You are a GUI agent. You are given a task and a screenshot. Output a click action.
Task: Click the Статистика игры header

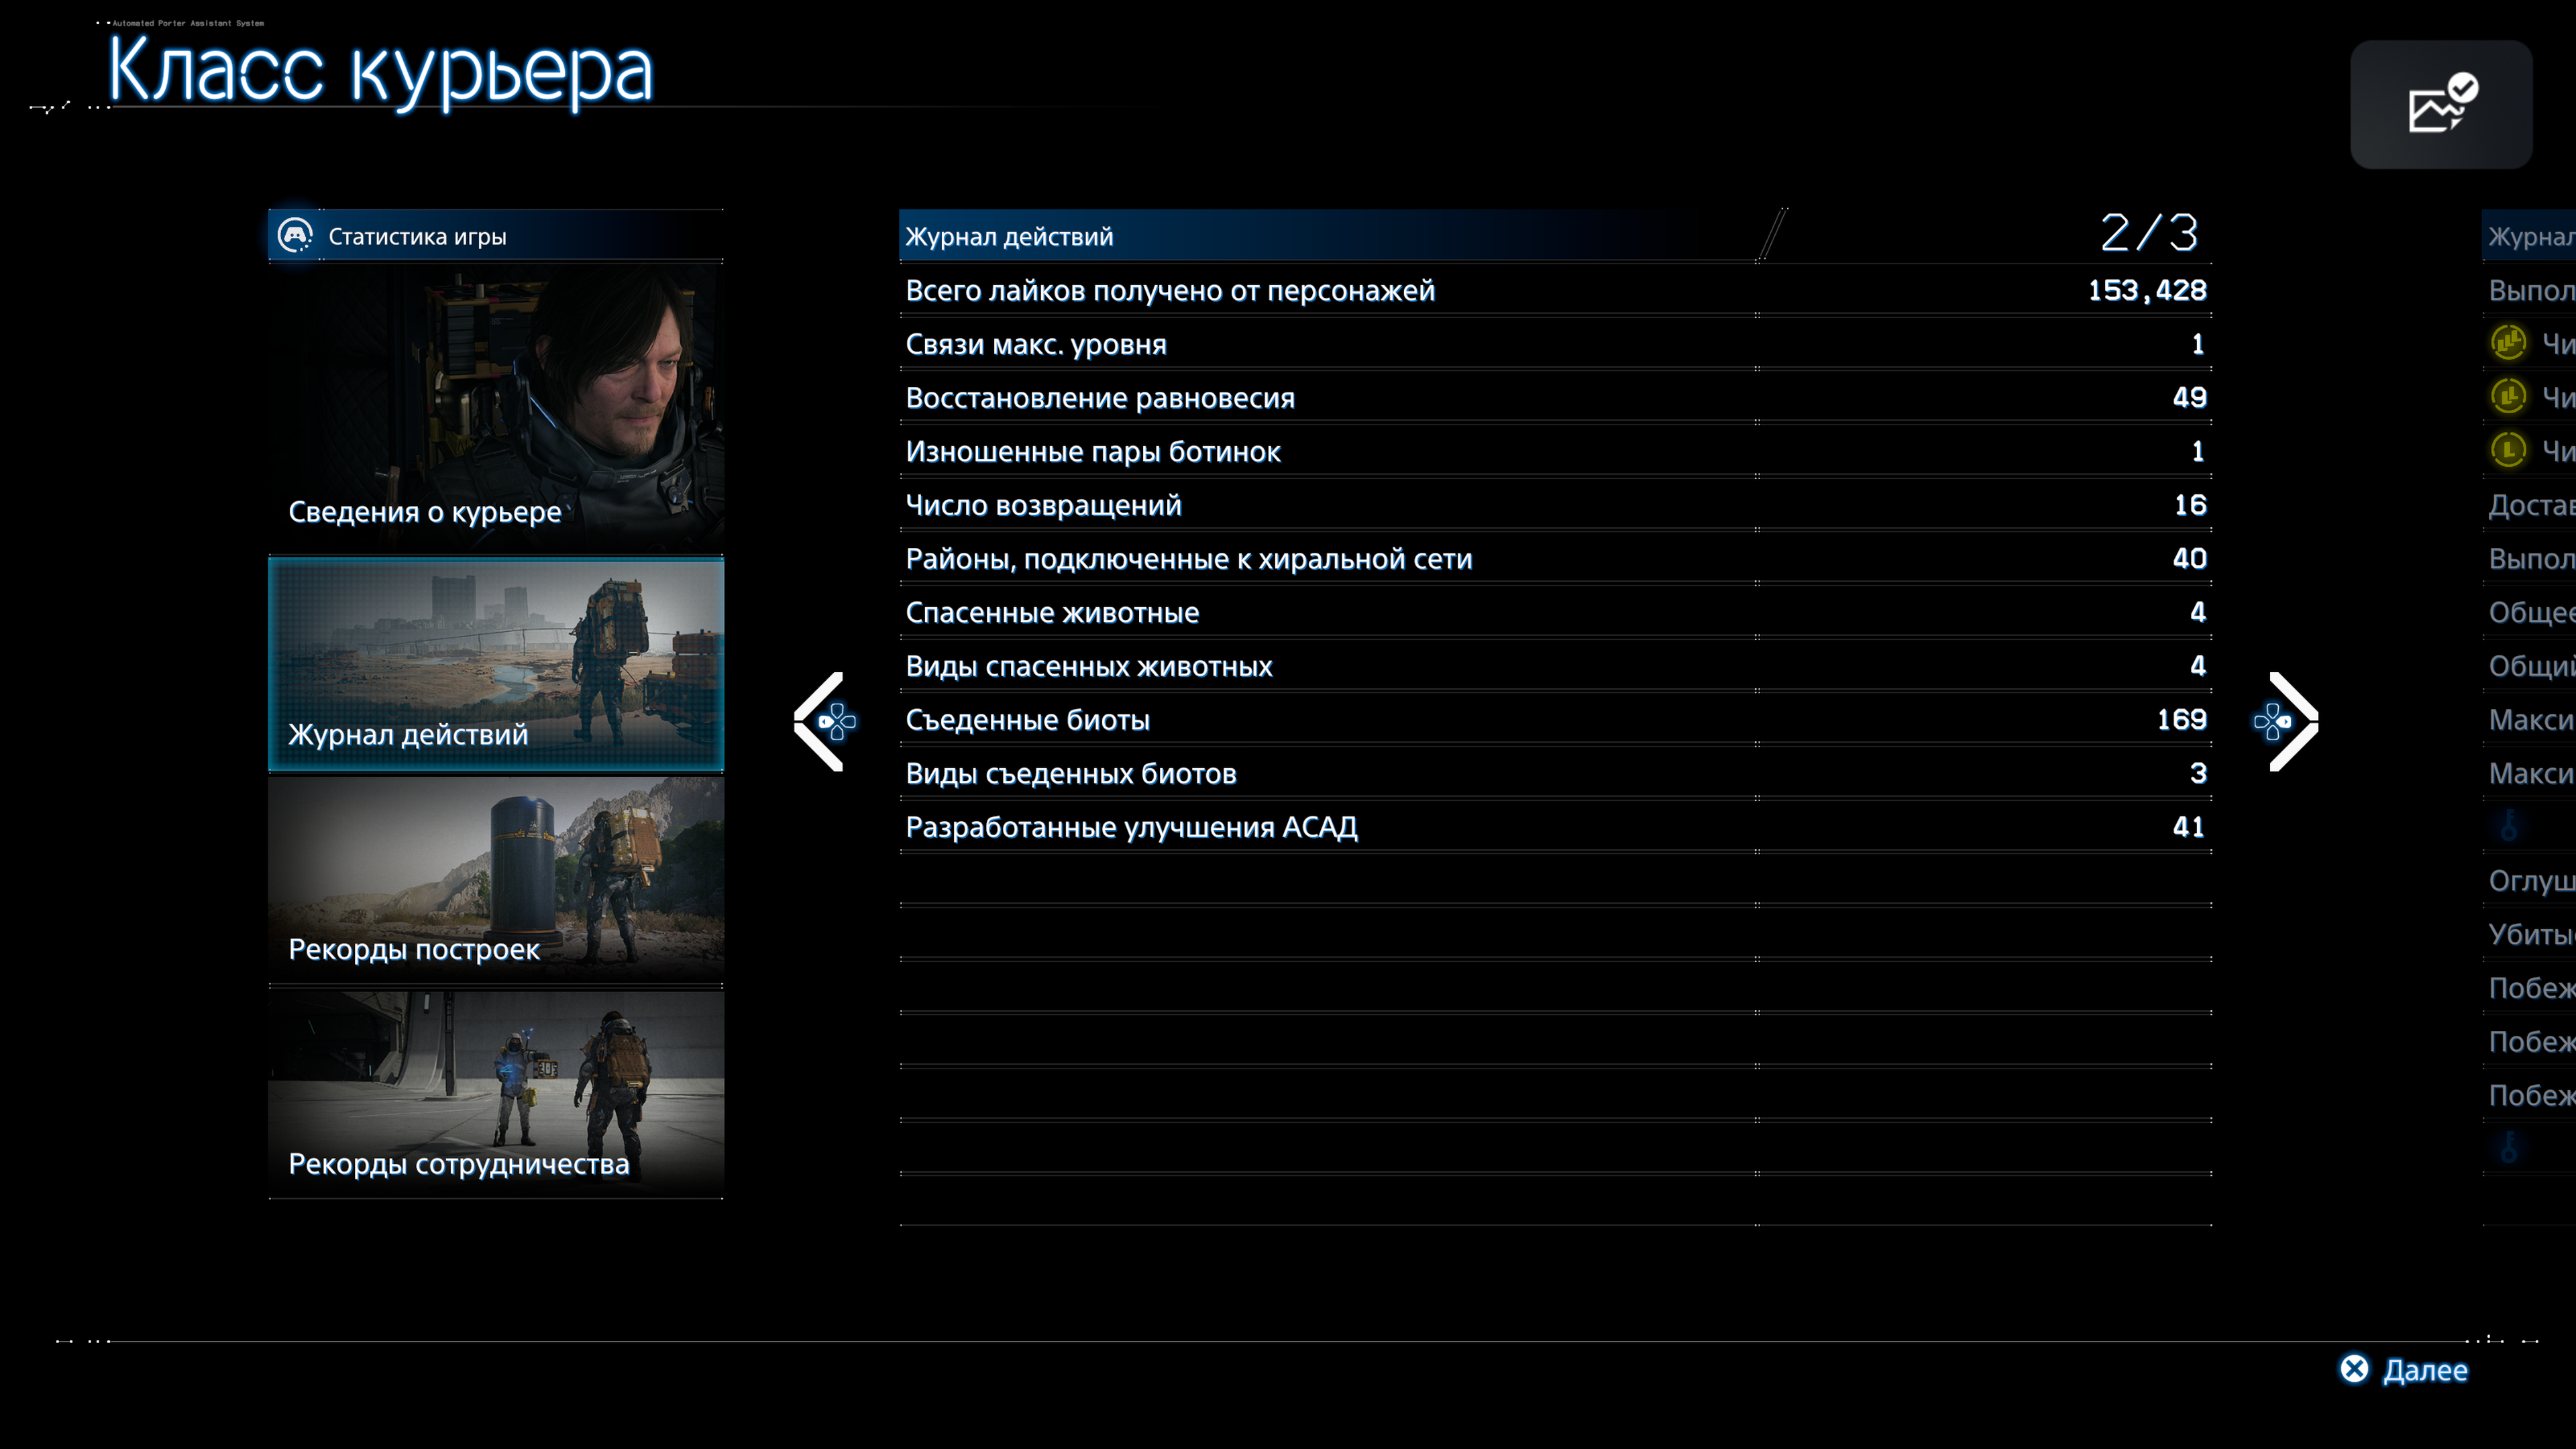point(417,237)
